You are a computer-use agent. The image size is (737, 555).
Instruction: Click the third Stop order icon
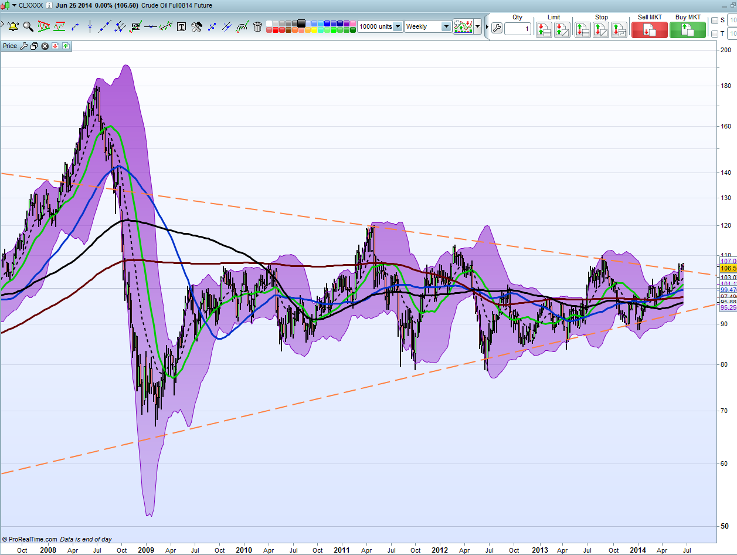pos(619,30)
